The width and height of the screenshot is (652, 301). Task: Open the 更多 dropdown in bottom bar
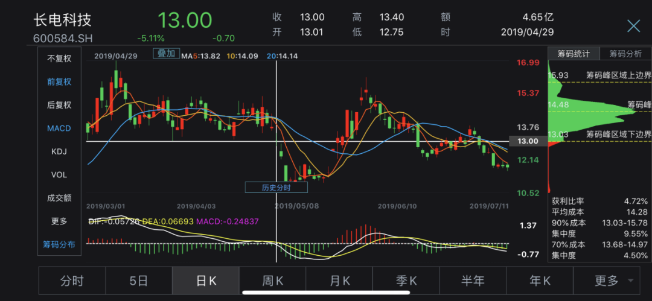[612, 280]
